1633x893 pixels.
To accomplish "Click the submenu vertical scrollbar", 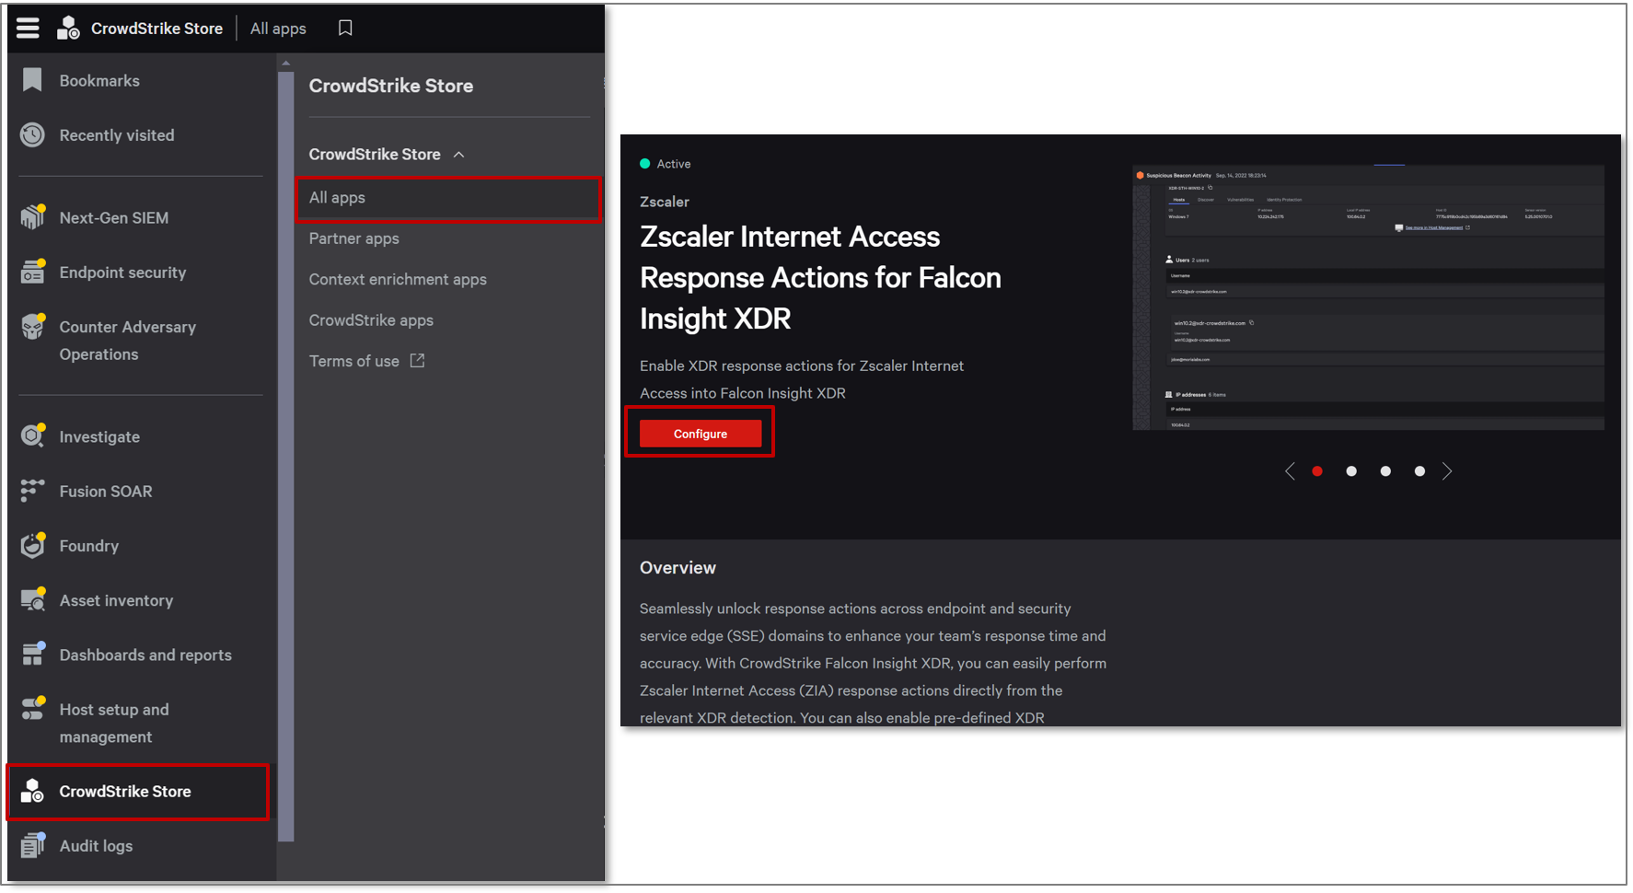I will (x=285, y=456).
